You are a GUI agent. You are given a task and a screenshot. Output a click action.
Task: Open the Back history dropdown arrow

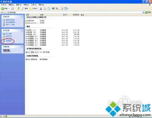[x=9, y=8]
